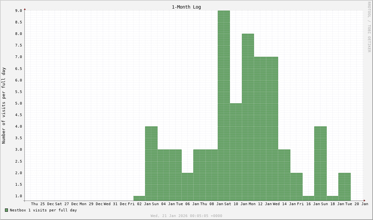Click the red arrow atop the Y axis

[x=25, y=9]
